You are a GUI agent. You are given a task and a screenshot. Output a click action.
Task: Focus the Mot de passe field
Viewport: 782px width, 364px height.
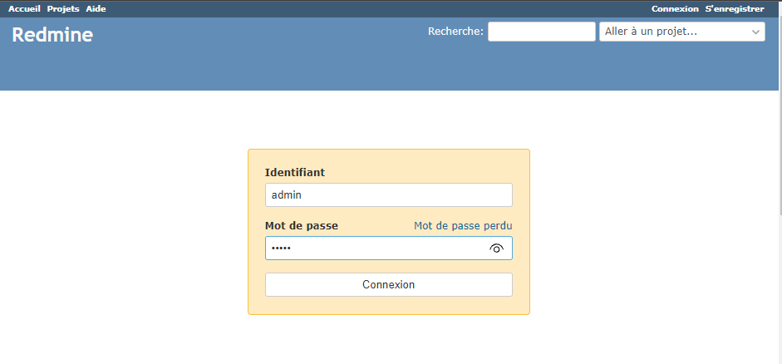tap(388, 248)
